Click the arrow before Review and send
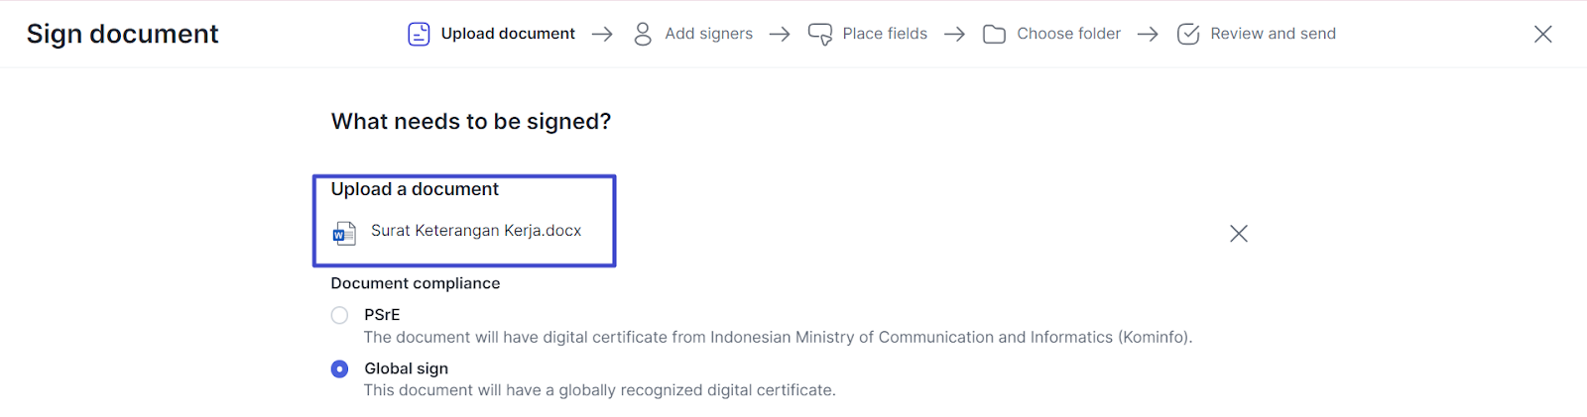 [1148, 34]
